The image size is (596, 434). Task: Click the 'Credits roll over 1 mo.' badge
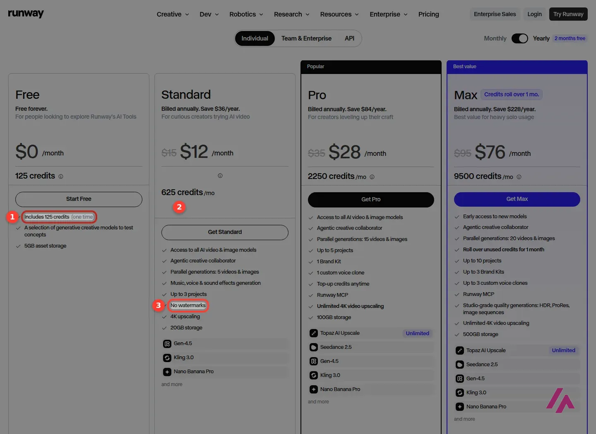pyautogui.click(x=512, y=95)
